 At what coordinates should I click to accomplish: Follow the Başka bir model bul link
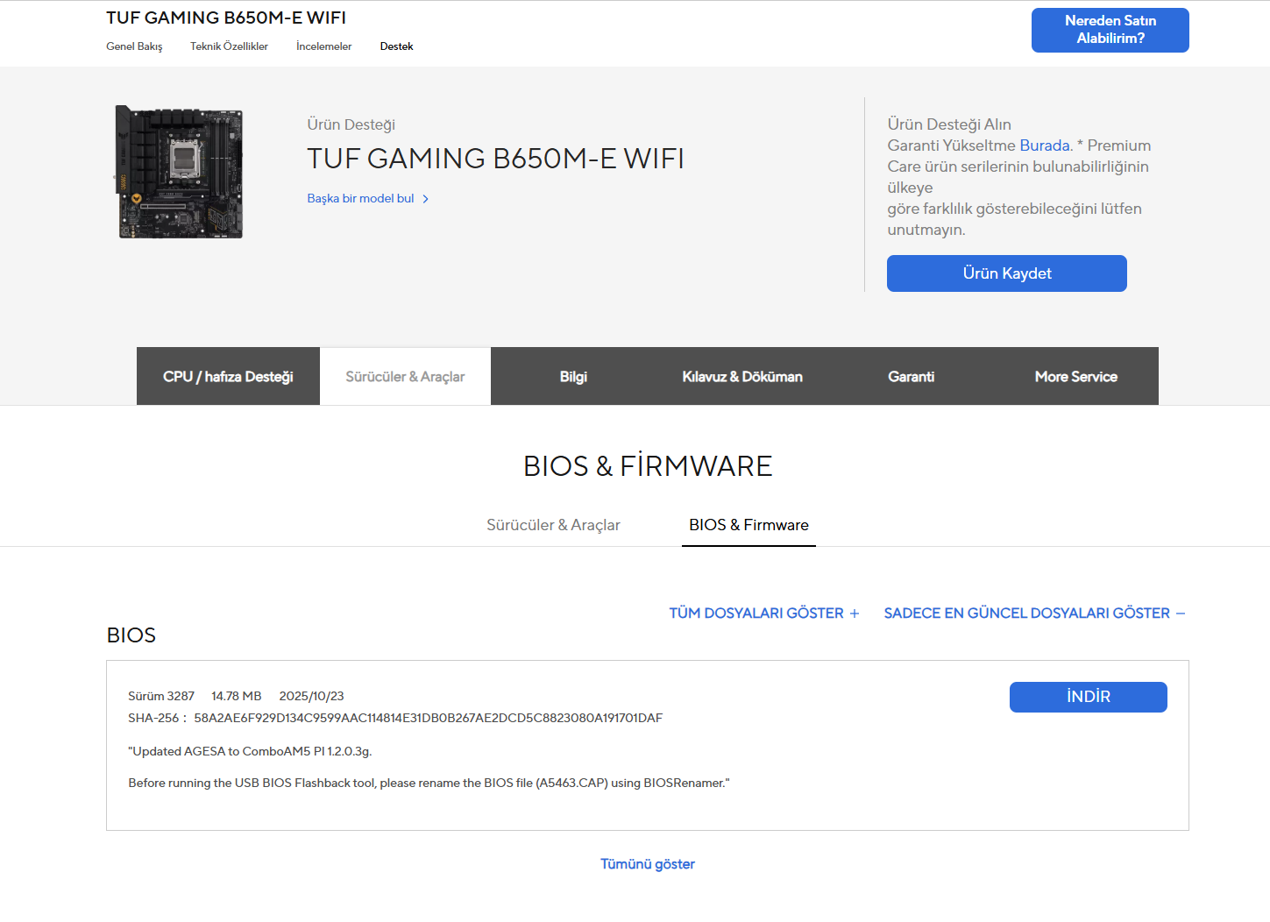tap(360, 199)
